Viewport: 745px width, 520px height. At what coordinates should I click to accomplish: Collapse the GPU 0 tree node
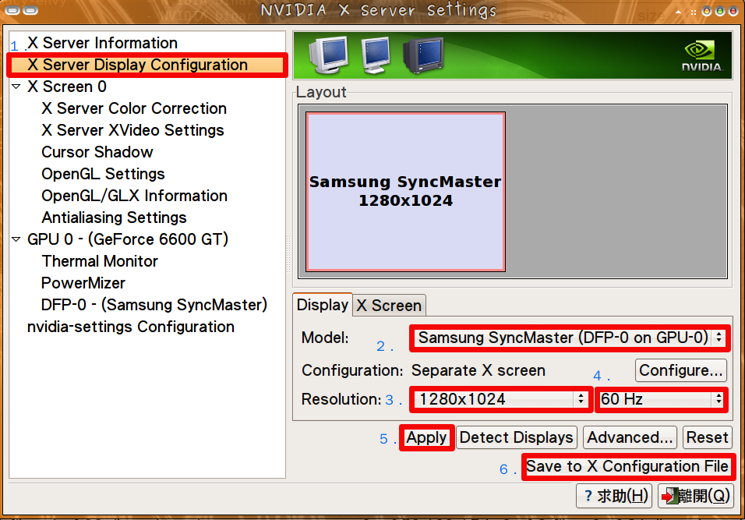coord(16,239)
